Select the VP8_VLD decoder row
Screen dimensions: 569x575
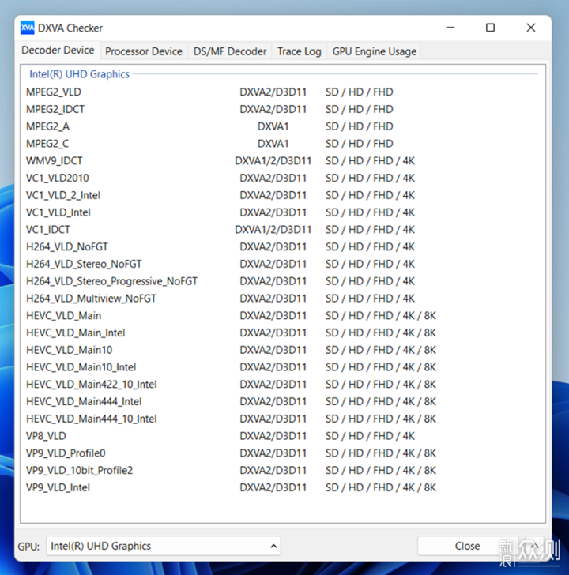pos(282,436)
